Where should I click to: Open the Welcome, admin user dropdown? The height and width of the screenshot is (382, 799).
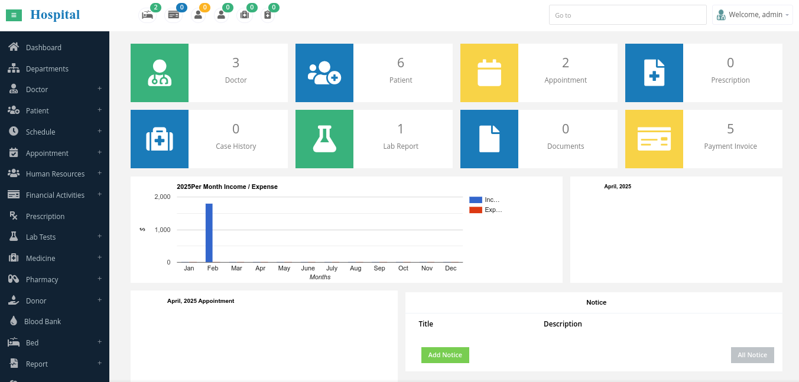click(753, 15)
